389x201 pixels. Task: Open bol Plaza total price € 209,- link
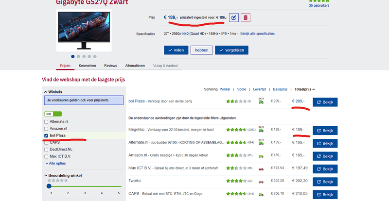[x=298, y=101]
